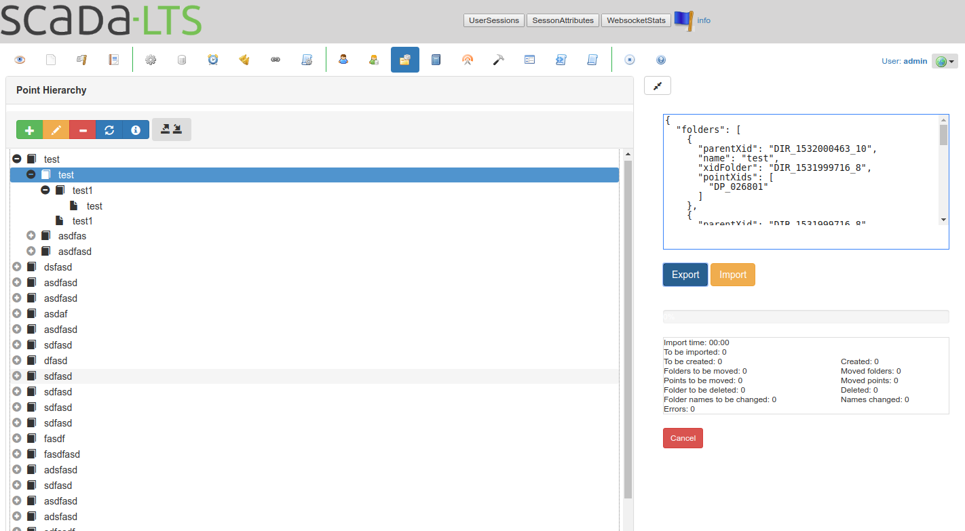
Task: Collapse the test1 subfolder
Action: (x=45, y=190)
